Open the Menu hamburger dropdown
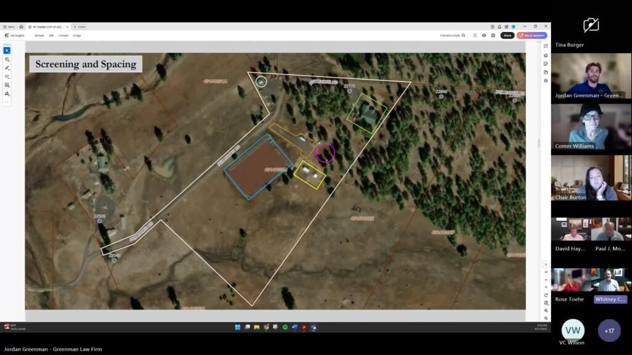 [x=9, y=27]
